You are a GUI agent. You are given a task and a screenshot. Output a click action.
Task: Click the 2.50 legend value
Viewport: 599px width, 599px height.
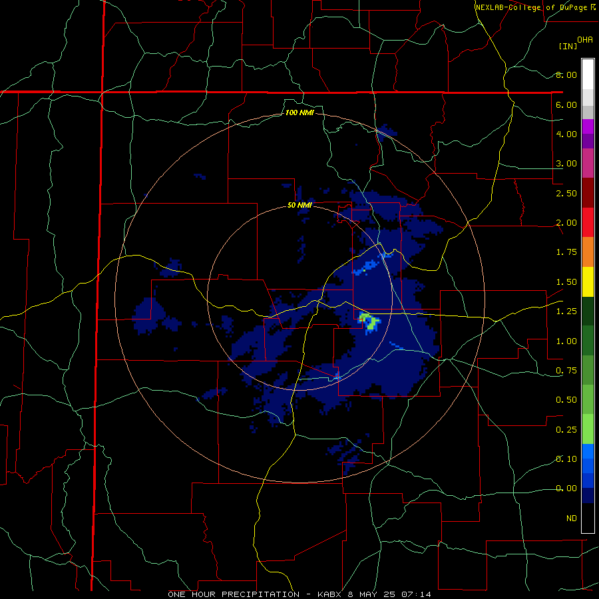click(566, 193)
